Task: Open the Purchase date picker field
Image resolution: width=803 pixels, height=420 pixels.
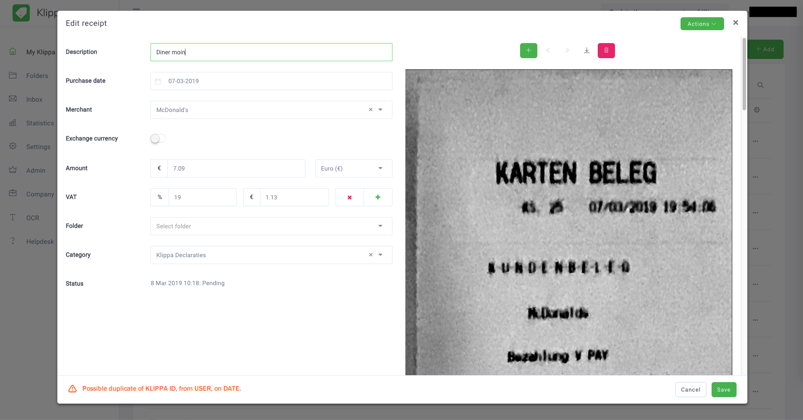Action: (271, 81)
